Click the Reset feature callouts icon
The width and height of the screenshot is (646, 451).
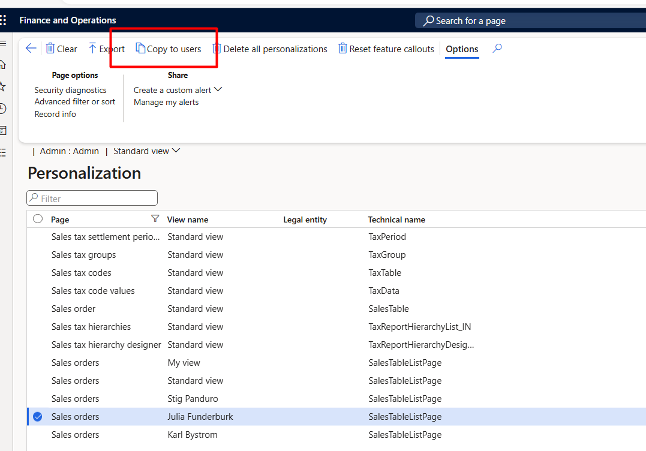pyautogui.click(x=342, y=49)
